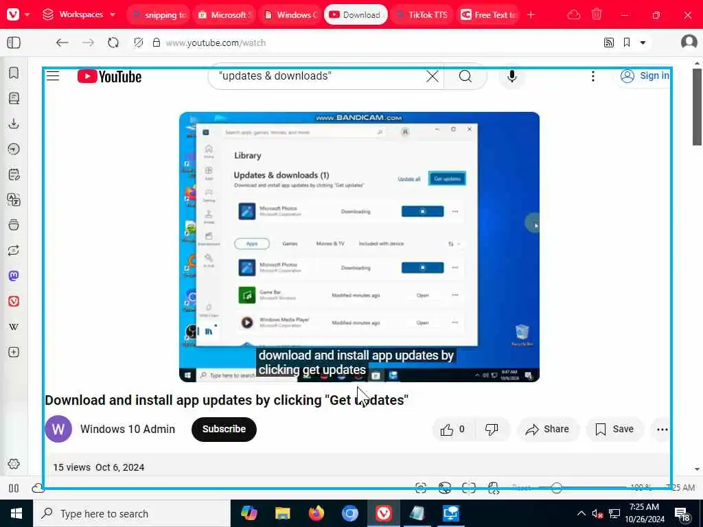703x527 pixels.
Task: Open the user profile avatar
Action: click(x=689, y=42)
